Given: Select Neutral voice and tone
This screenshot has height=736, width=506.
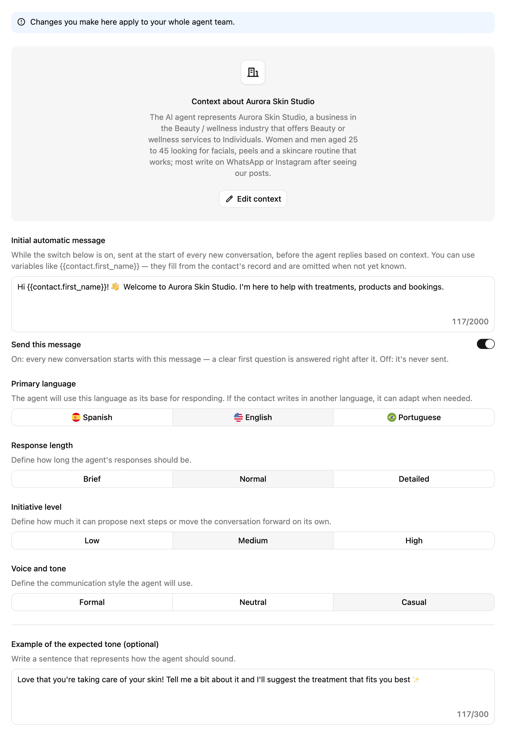Looking at the screenshot, I should pos(253,602).
